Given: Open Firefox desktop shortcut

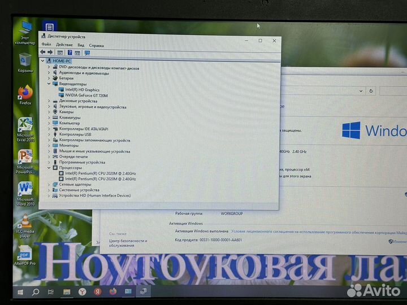Looking at the screenshot, I should 25,93.
